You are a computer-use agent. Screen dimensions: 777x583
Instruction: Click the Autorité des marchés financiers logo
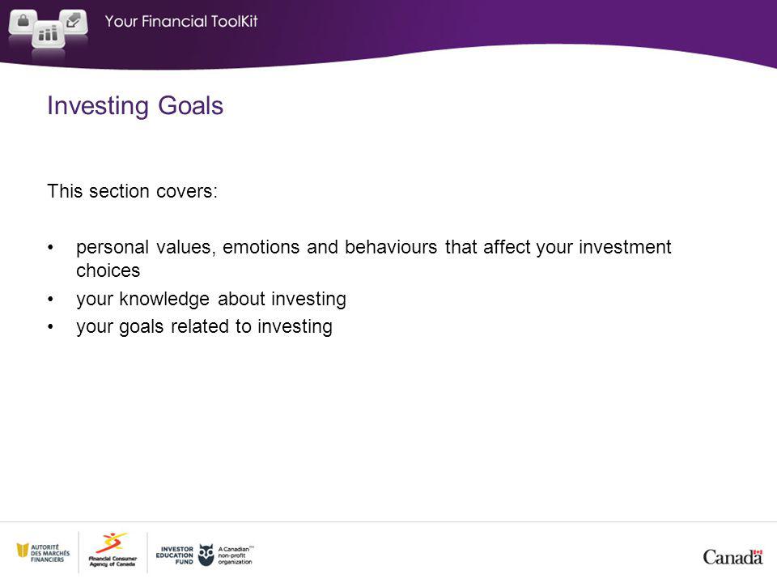43,553
